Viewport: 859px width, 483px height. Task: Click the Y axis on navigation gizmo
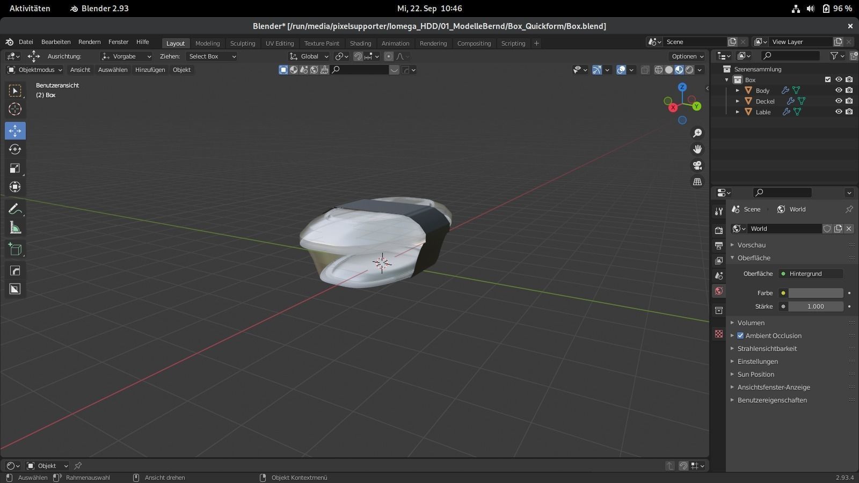point(696,106)
